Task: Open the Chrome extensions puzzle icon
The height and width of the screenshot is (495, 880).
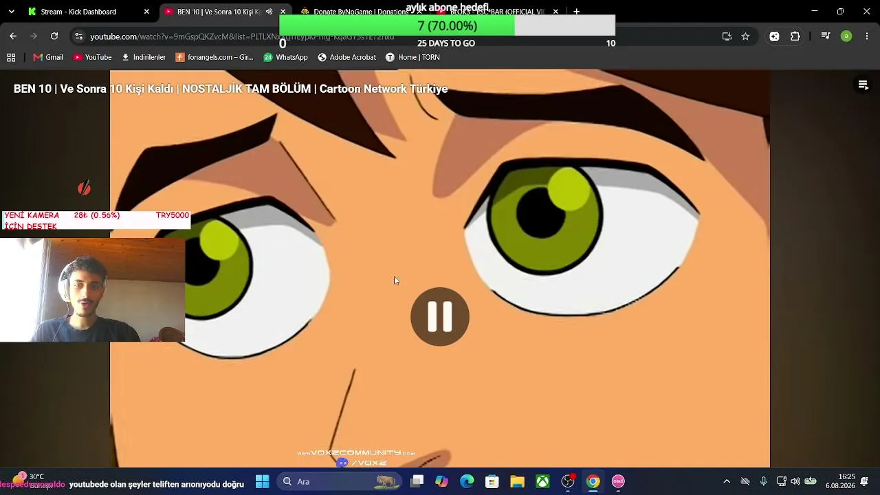Action: pos(795,36)
